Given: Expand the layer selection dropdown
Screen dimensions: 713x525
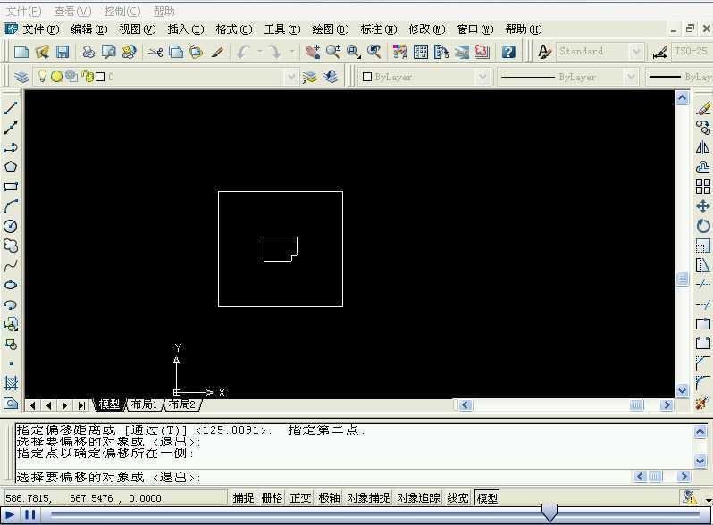Looking at the screenshot, I should [291, 77].
